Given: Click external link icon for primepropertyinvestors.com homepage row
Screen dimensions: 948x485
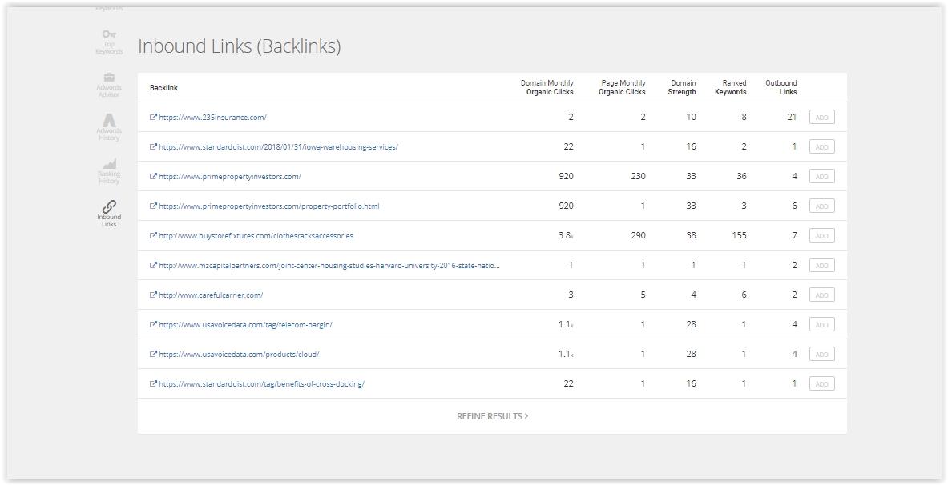Looking at the screenshot, I should (153, 176).
